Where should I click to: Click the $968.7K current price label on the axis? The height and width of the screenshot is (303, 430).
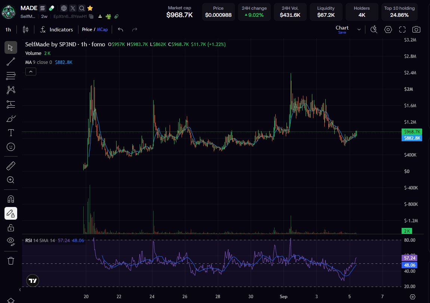412,132
